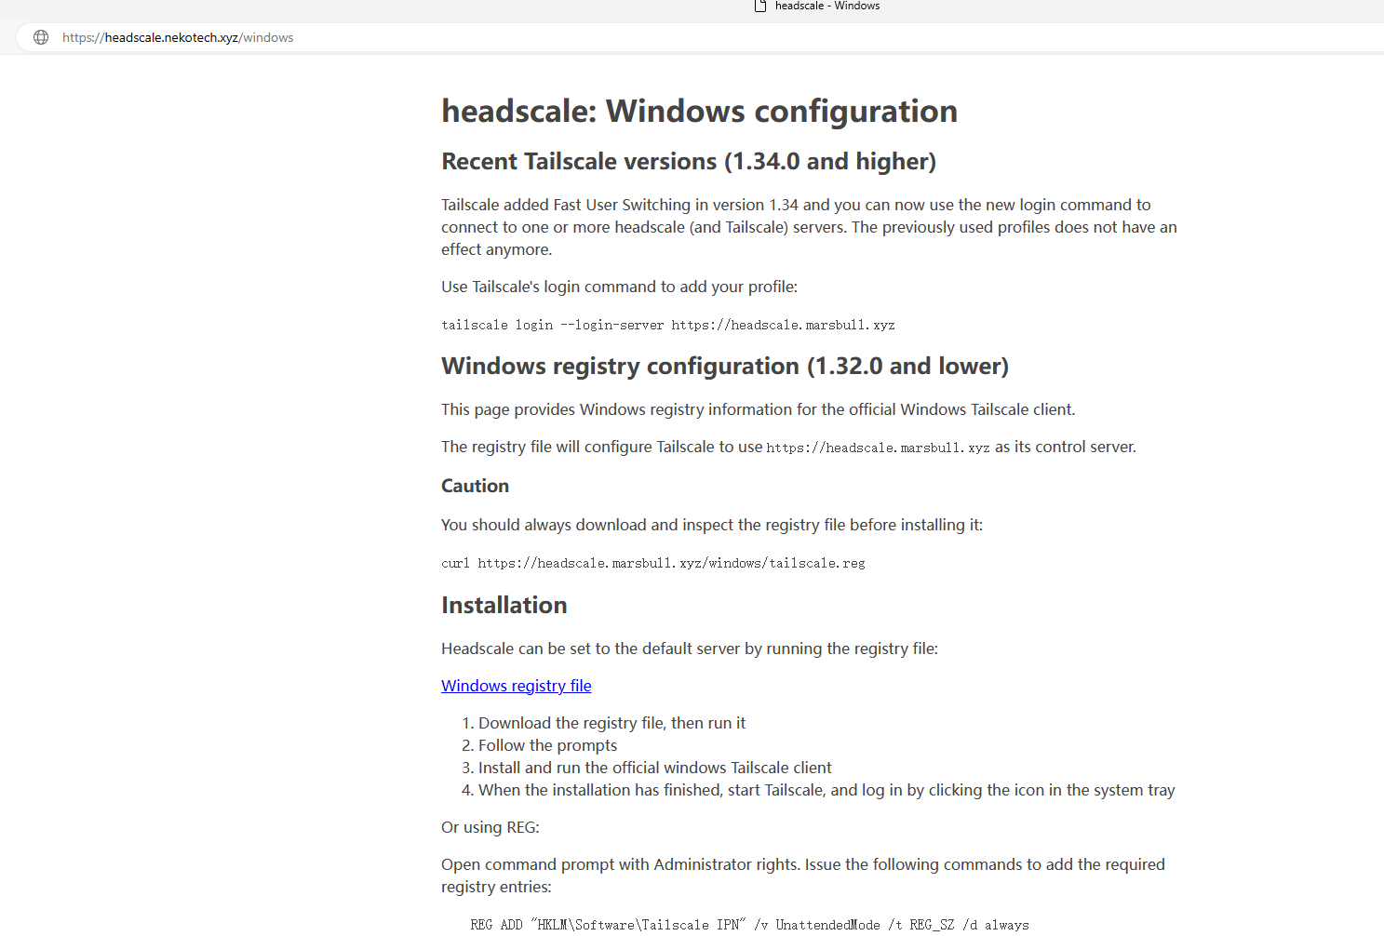Image resolution: width=1384 pixels, height=936 pixels.
Task: Click the page icon beside the tab title
Action: pos(760,6)
